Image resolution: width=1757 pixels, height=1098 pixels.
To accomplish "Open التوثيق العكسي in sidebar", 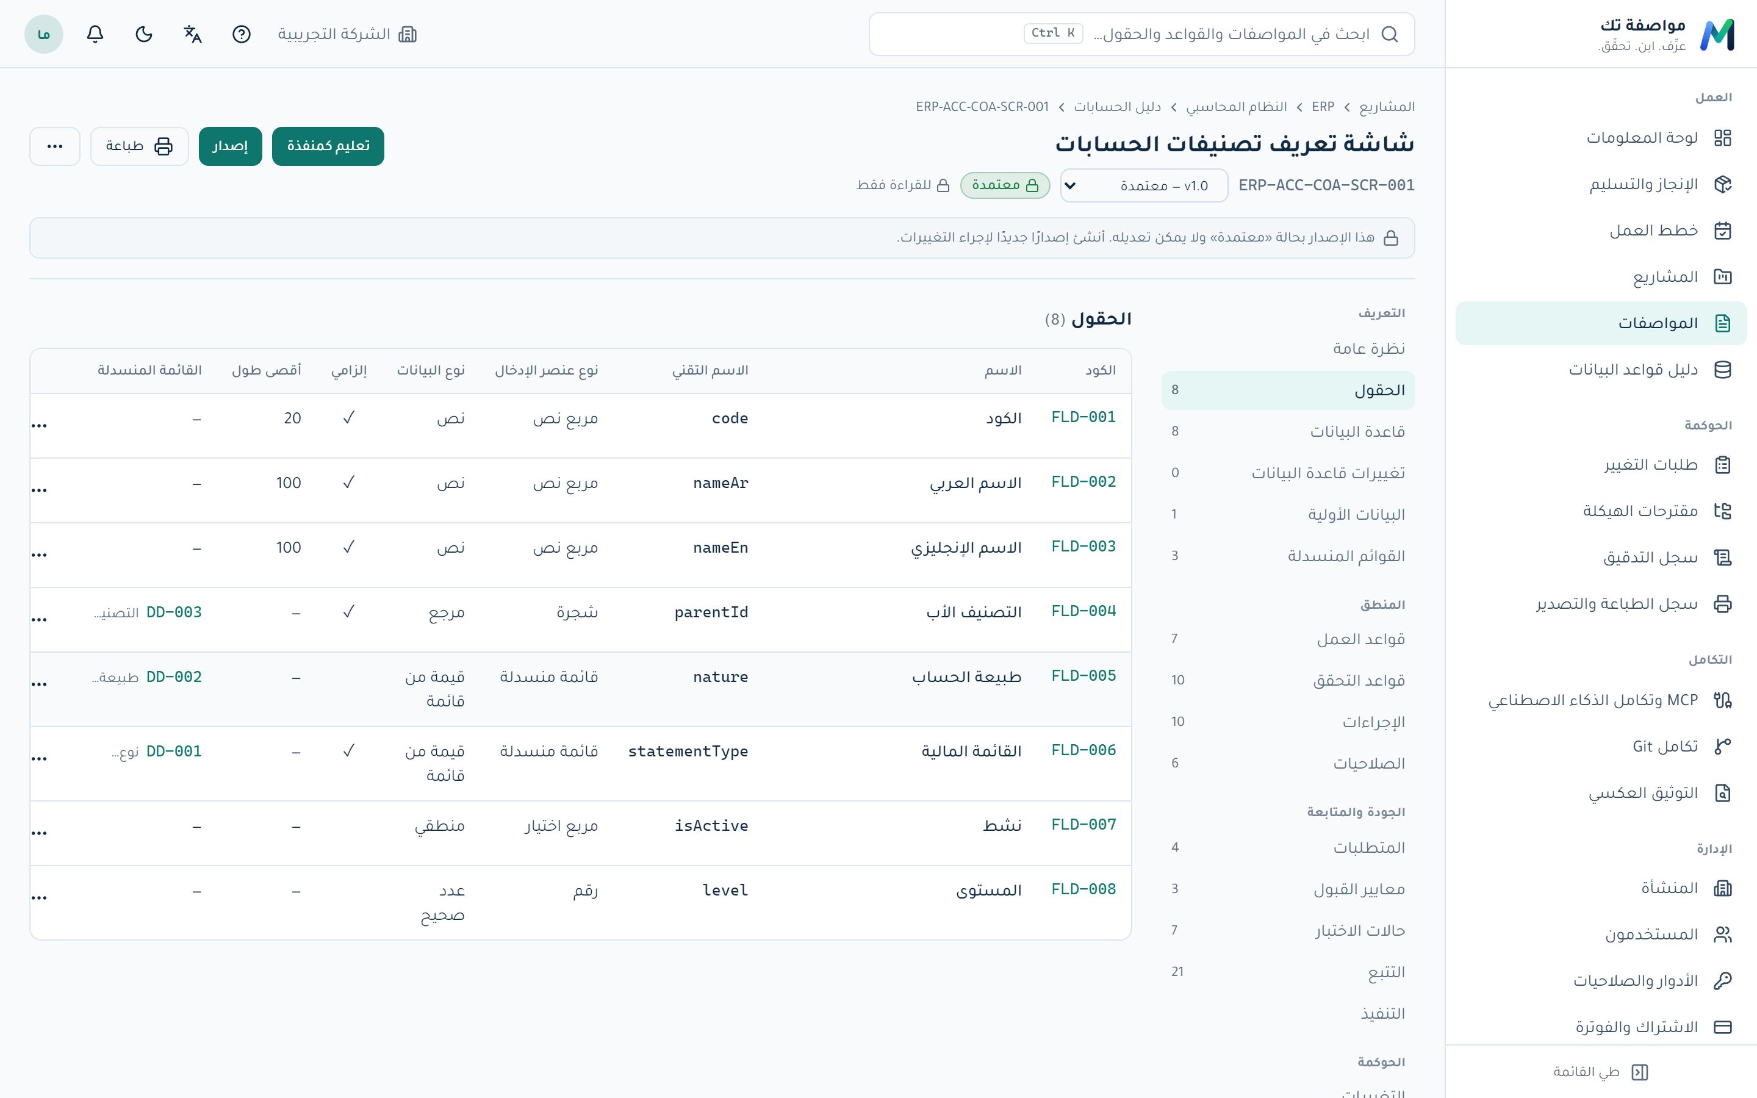I will 1601,793.
